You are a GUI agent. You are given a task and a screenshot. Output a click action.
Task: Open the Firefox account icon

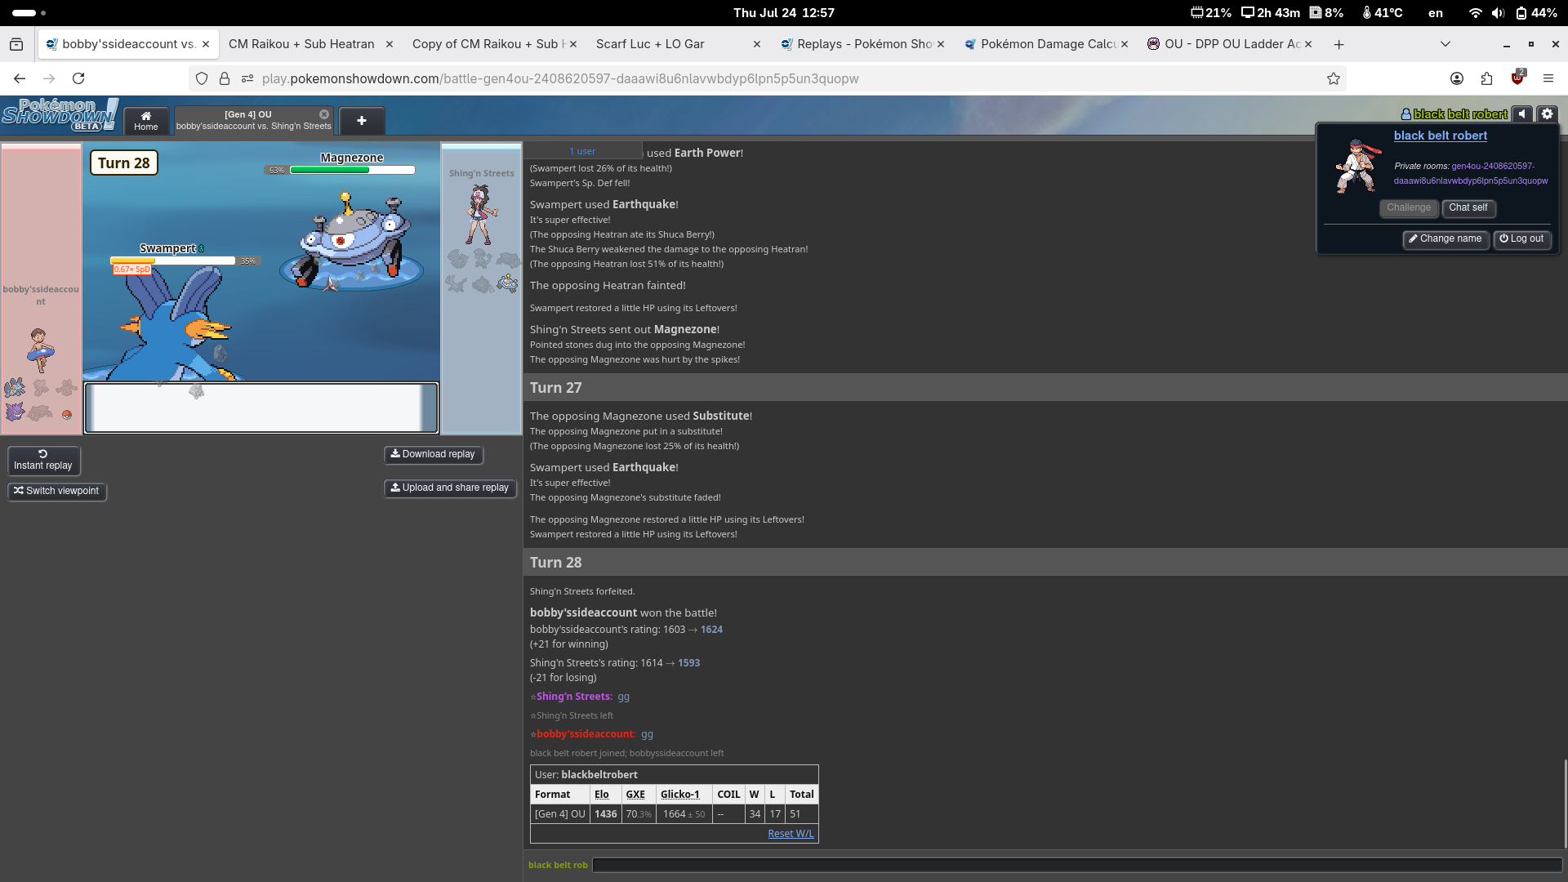pos(1456,78)
